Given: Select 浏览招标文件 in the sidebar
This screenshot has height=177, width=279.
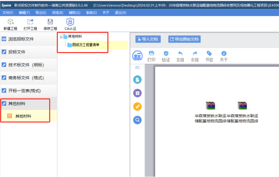Looking at the screenshot, I should (x=28, y=39).
